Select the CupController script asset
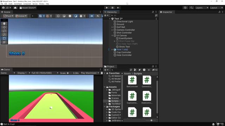The width and height of the screenshot is (225, 126). coord(132,97)
